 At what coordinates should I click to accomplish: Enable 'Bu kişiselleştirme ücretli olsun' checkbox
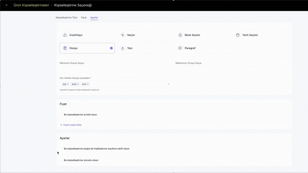click(61, 115)
